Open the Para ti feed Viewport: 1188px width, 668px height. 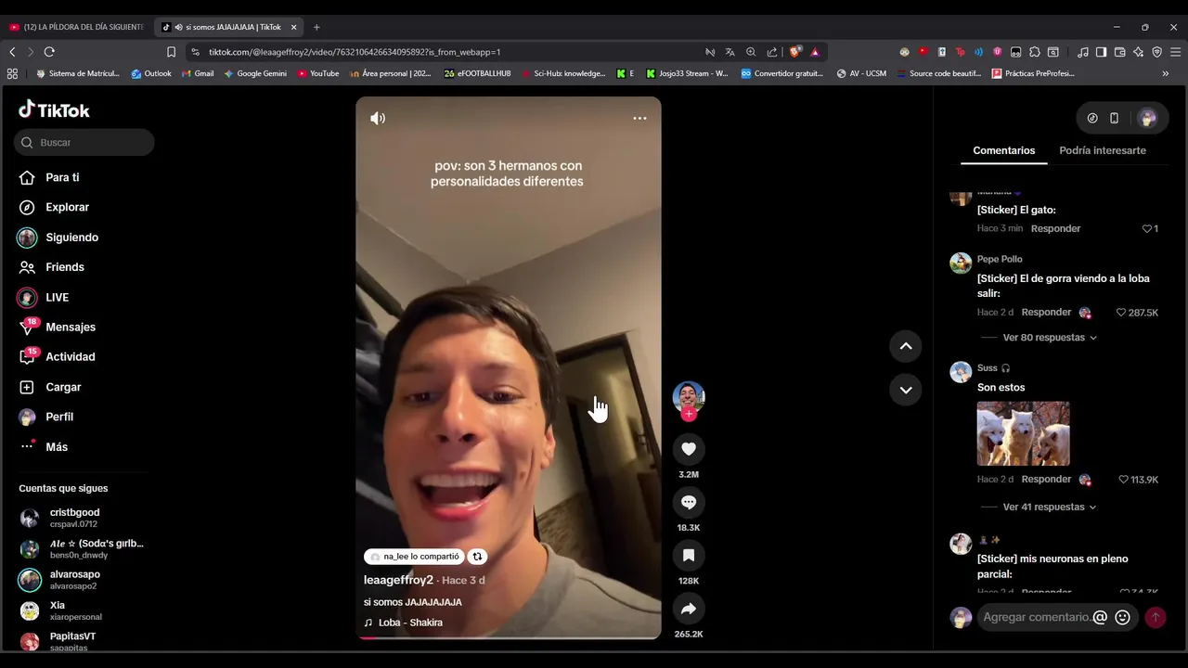coord(49,177)
